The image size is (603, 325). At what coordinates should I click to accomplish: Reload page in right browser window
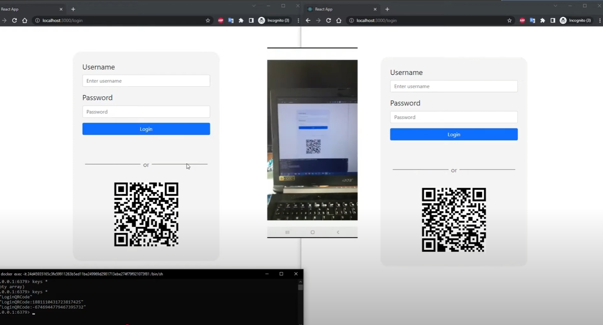tap(329, 21)
